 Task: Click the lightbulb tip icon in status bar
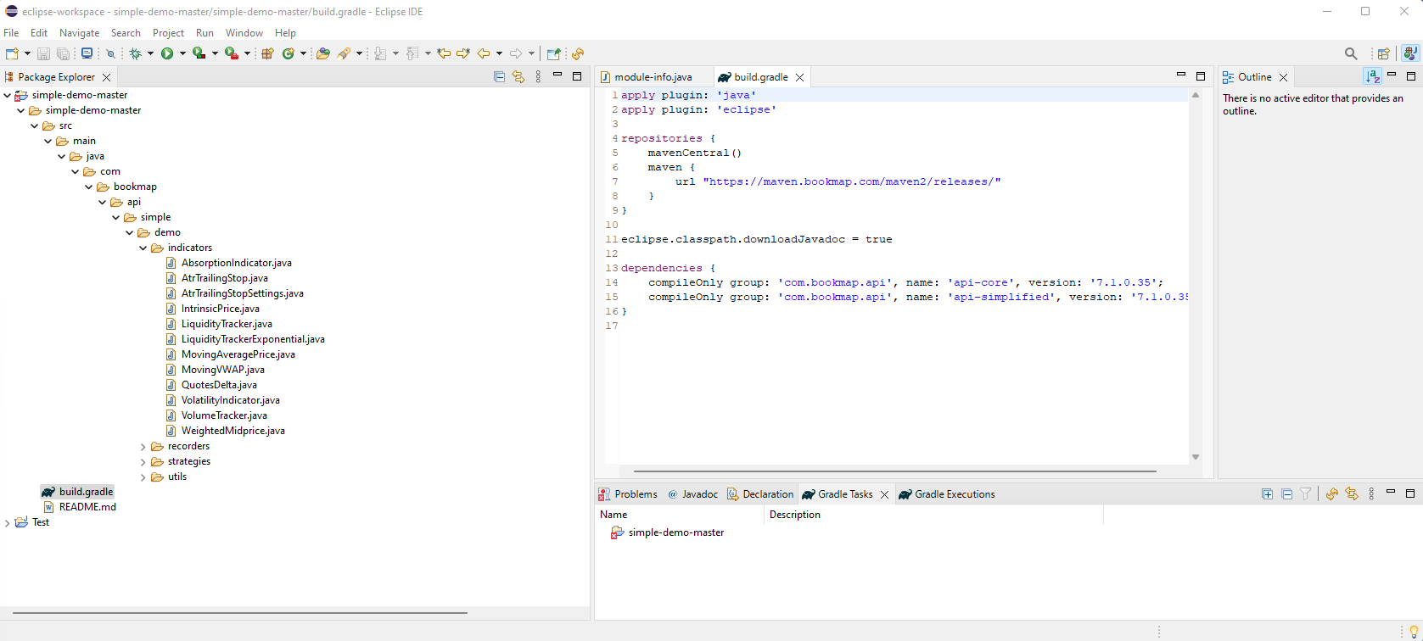[1414, 632]
